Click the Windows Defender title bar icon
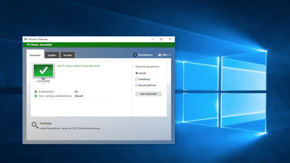The height and width of the screenshot is (163, 290). 26,39
